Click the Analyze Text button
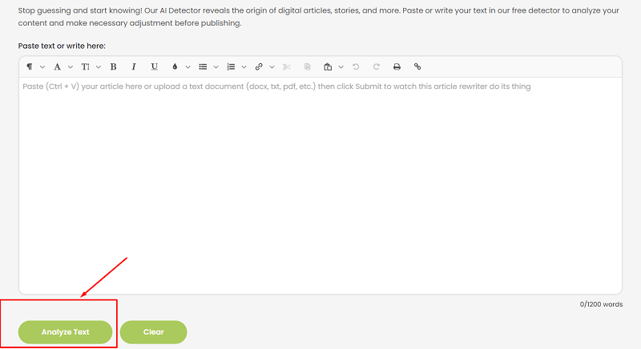This screenshot has width=641, height=349. [66, 332]
